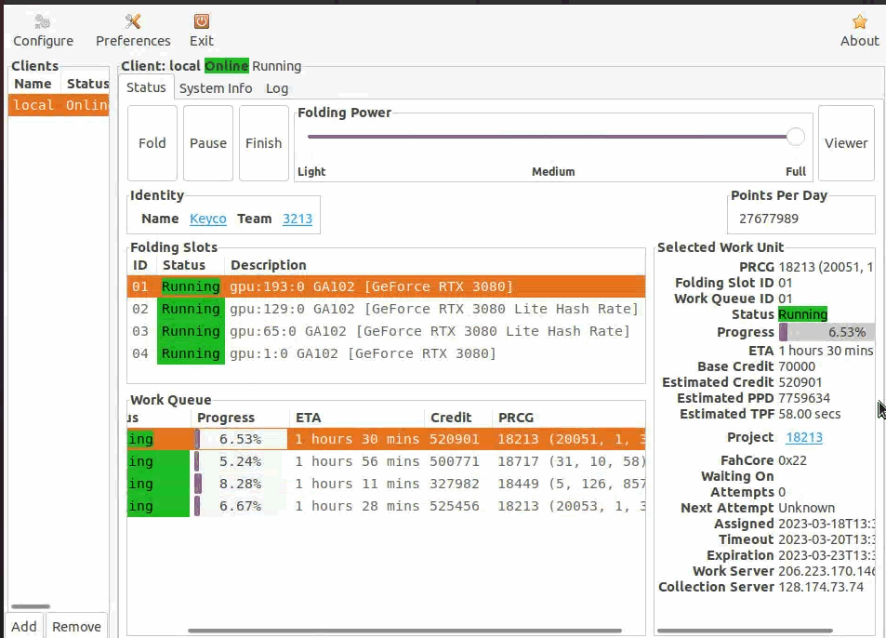This screenshot has height=638, width=886.
Task: Open the project 18213 link
Action: coord(804,437)
